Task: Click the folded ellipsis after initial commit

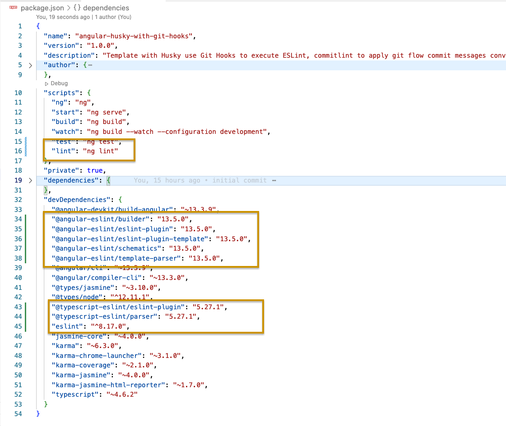Action: pos(274,180)
